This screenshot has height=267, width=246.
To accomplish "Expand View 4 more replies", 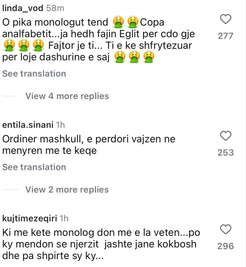I will coord(67,96).
